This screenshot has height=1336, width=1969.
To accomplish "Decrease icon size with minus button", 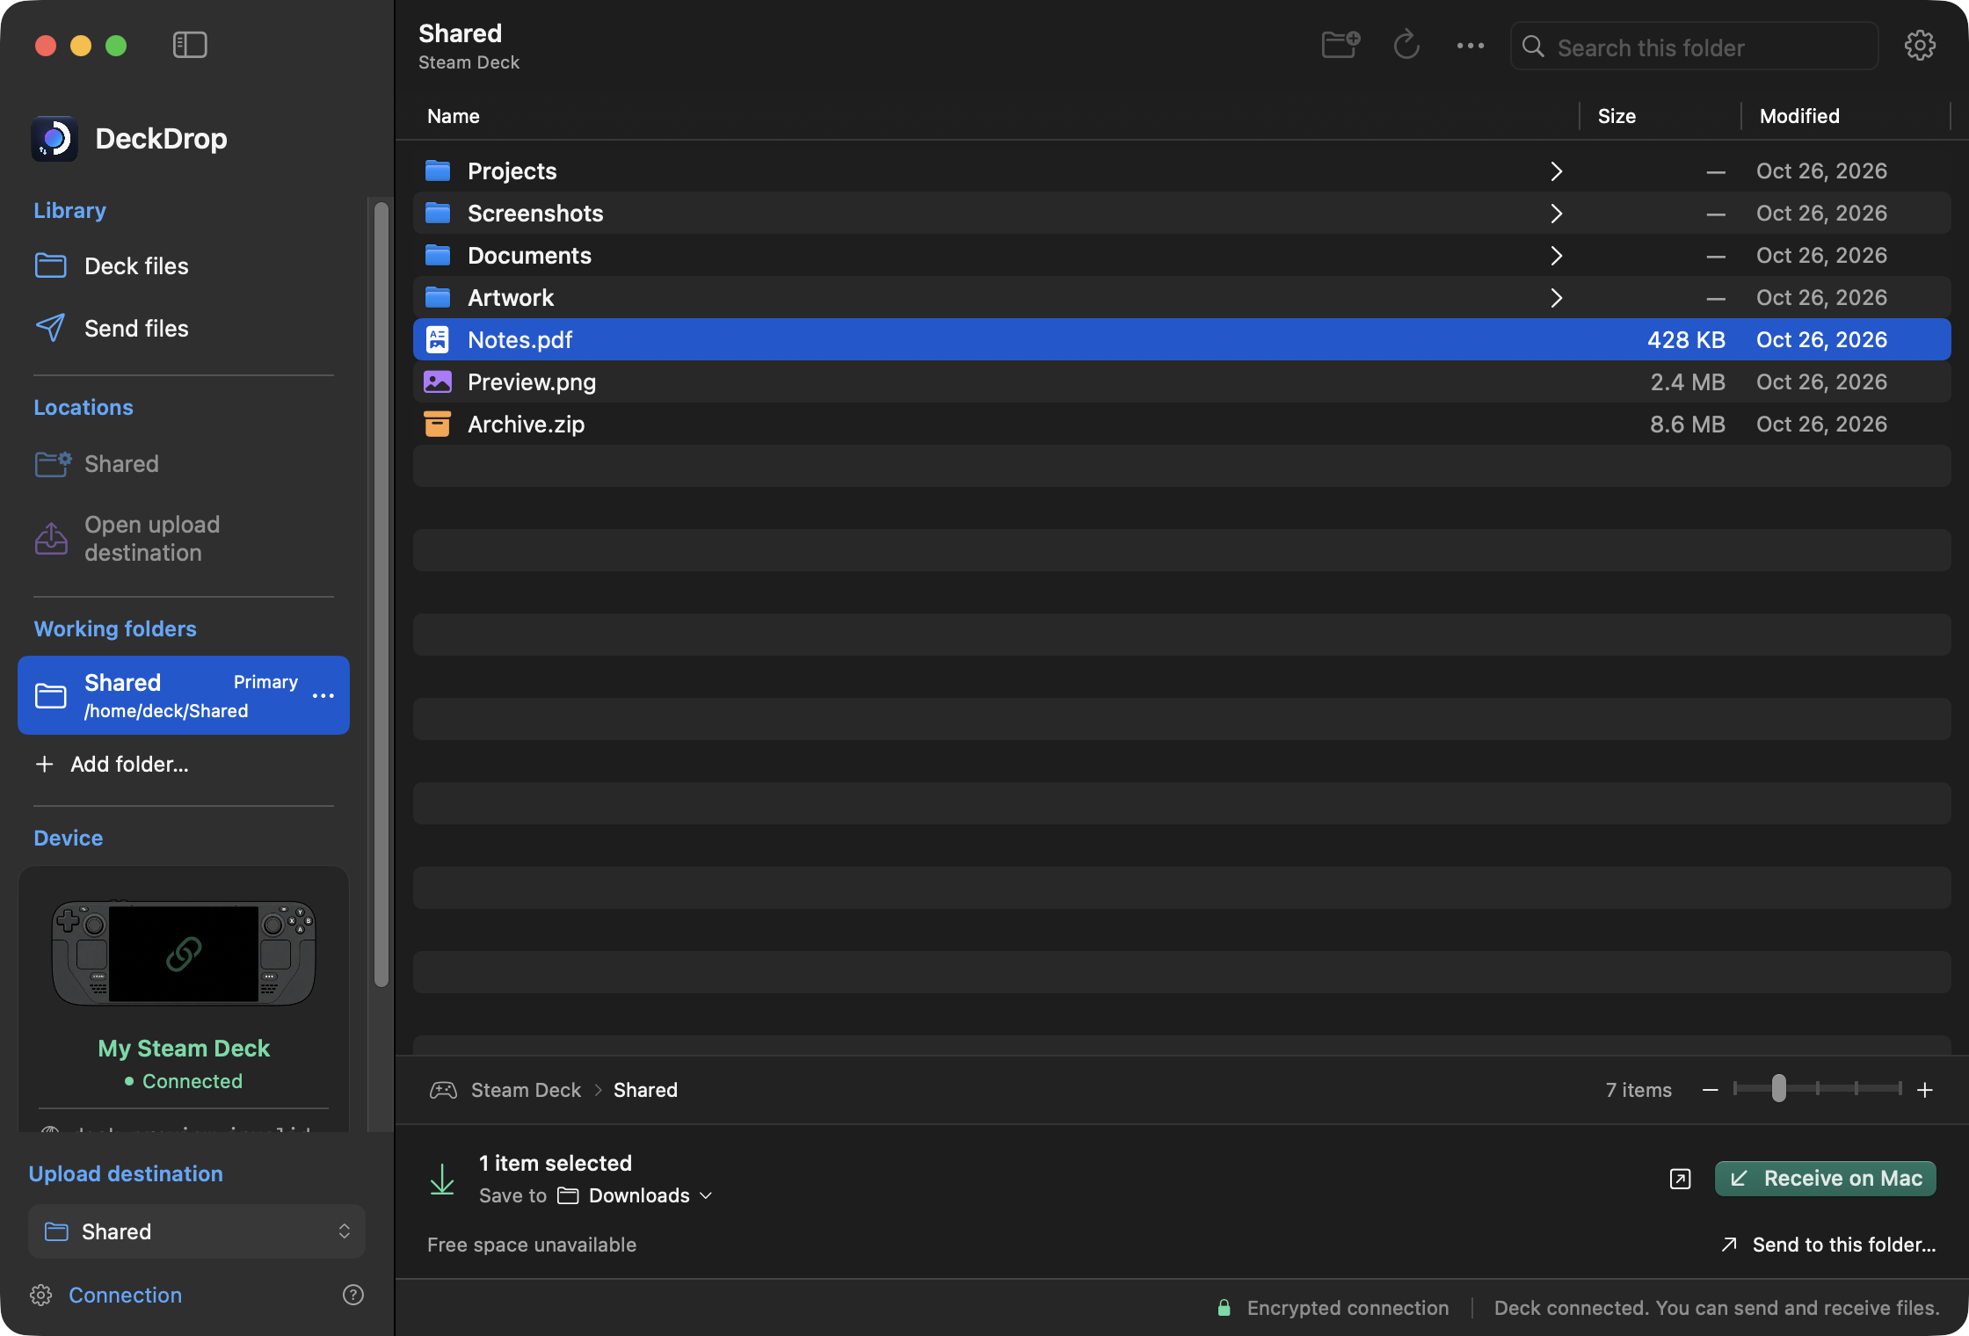I will point(1711,1090).
